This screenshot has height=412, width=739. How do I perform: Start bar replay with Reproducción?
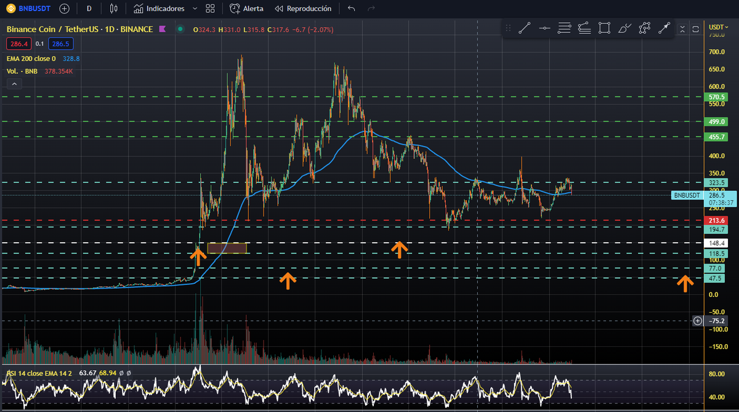(x=303, y=9)
